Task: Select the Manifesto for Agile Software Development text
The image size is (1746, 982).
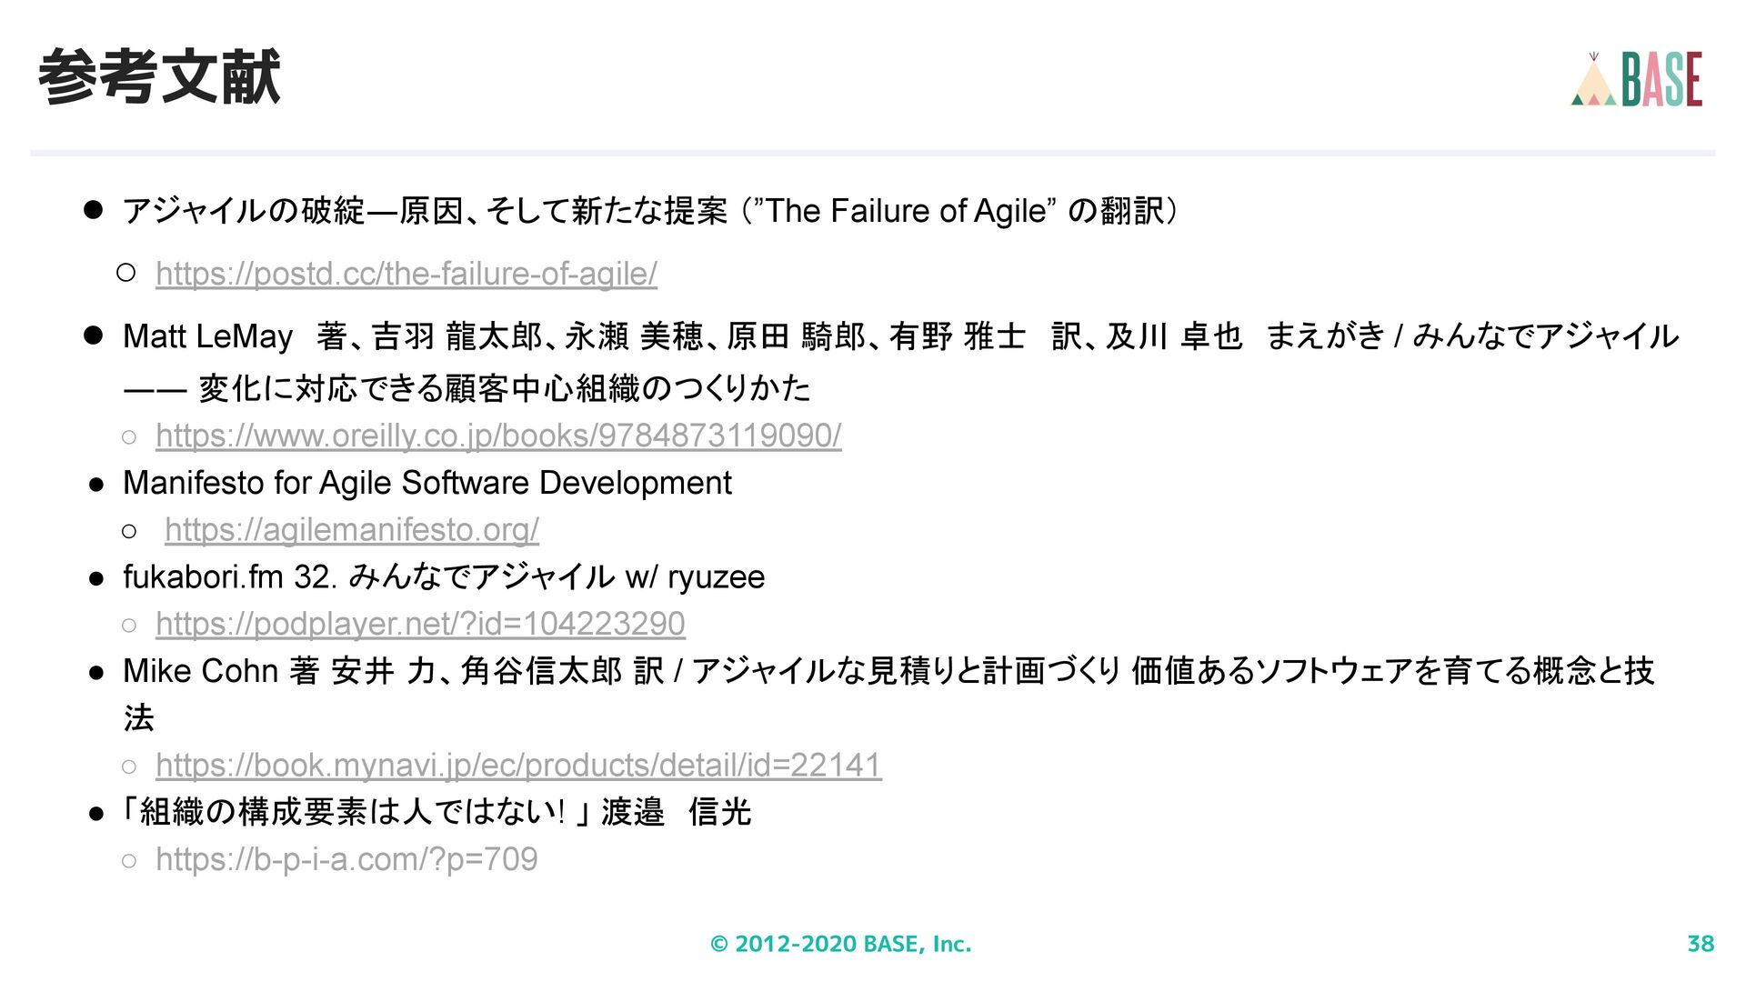Action: click(x=426, y=483)
